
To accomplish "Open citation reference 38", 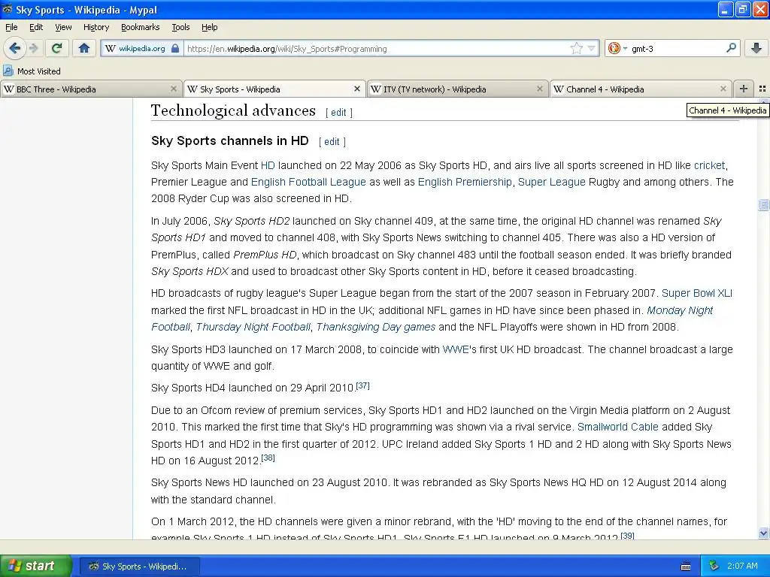I will pos(268,458).
